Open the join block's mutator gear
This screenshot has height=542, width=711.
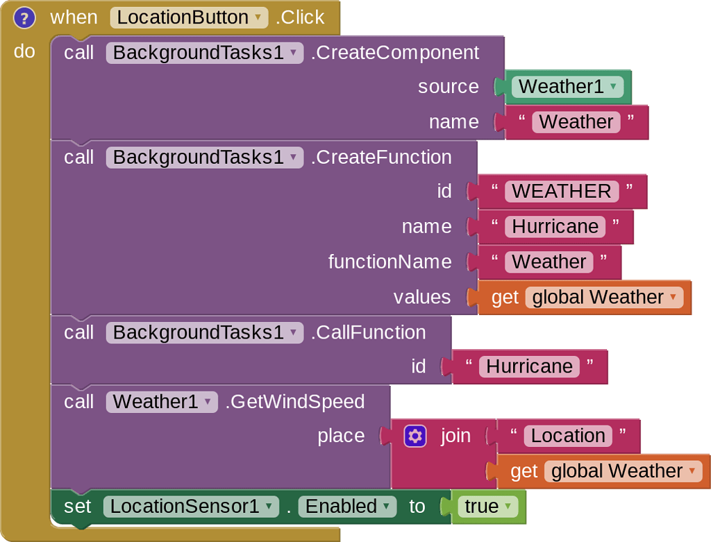415,435
